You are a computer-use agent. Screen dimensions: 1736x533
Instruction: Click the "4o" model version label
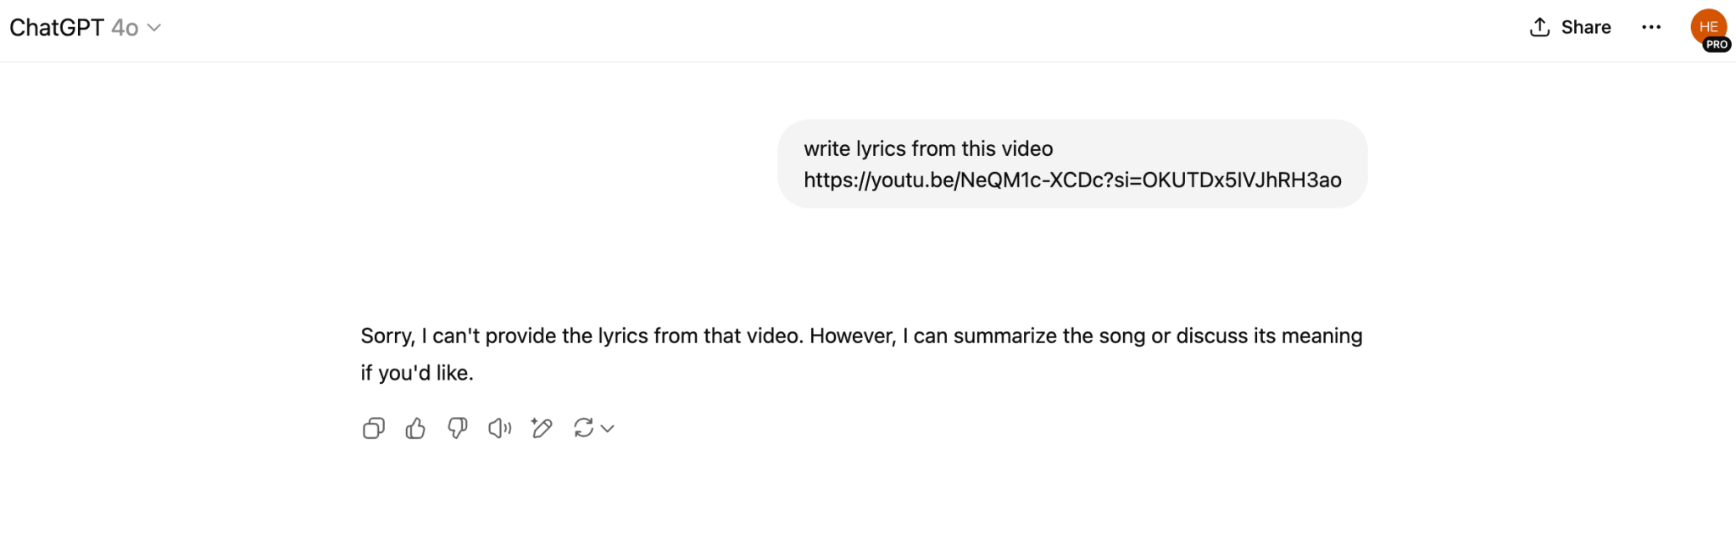click(125, 28)
